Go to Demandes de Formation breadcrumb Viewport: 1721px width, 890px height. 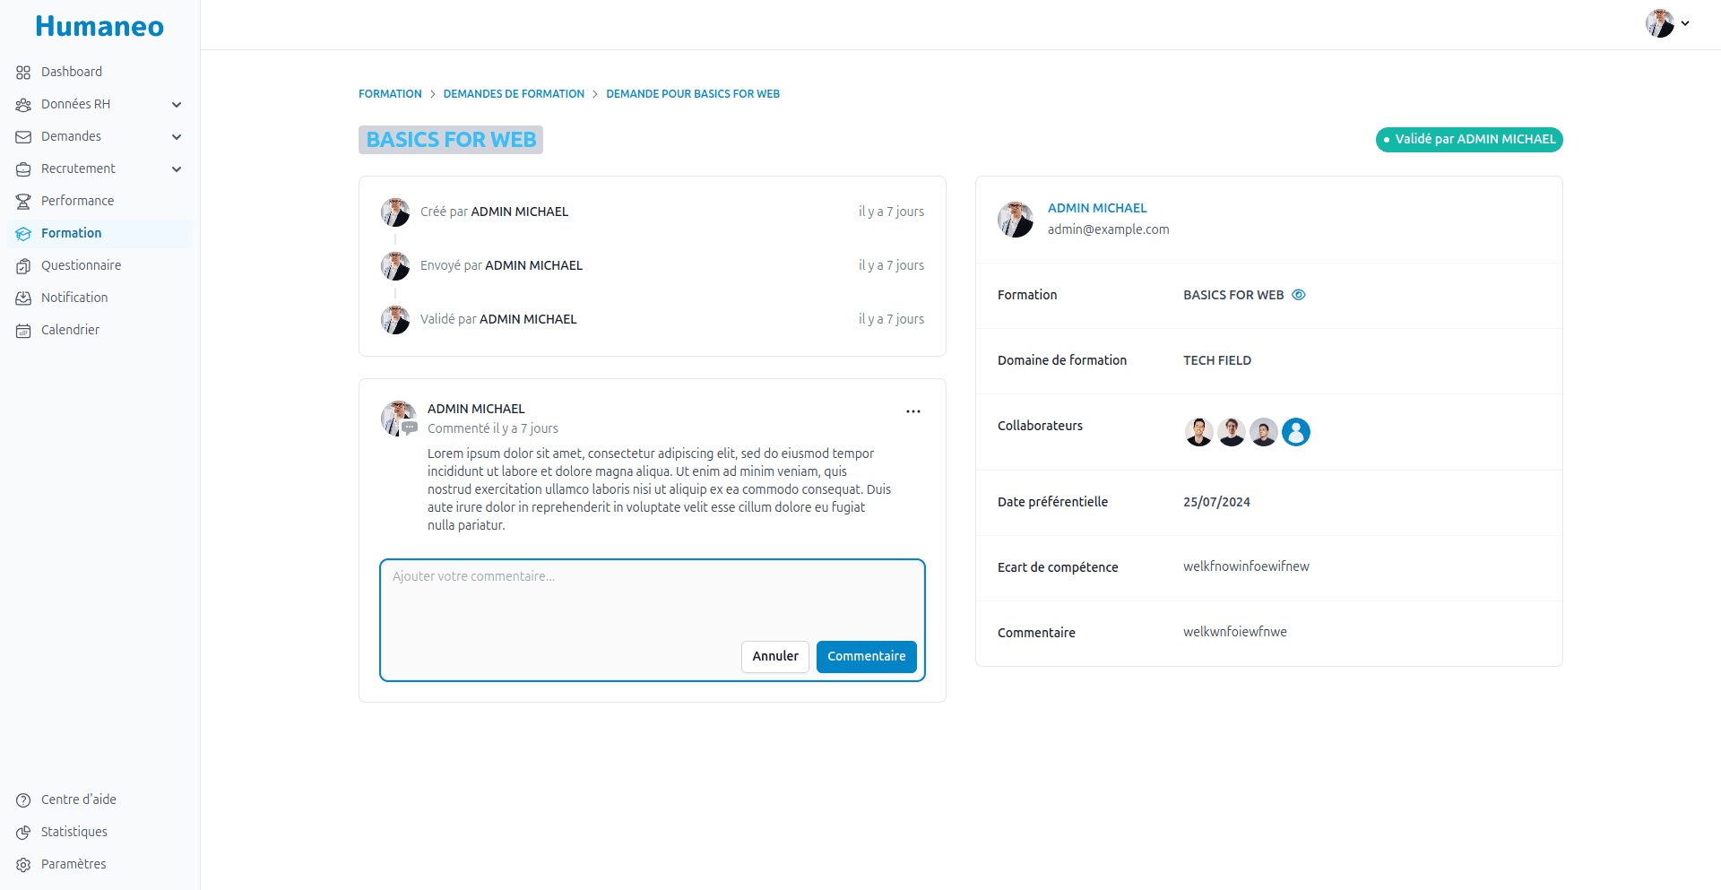[514, 94]
